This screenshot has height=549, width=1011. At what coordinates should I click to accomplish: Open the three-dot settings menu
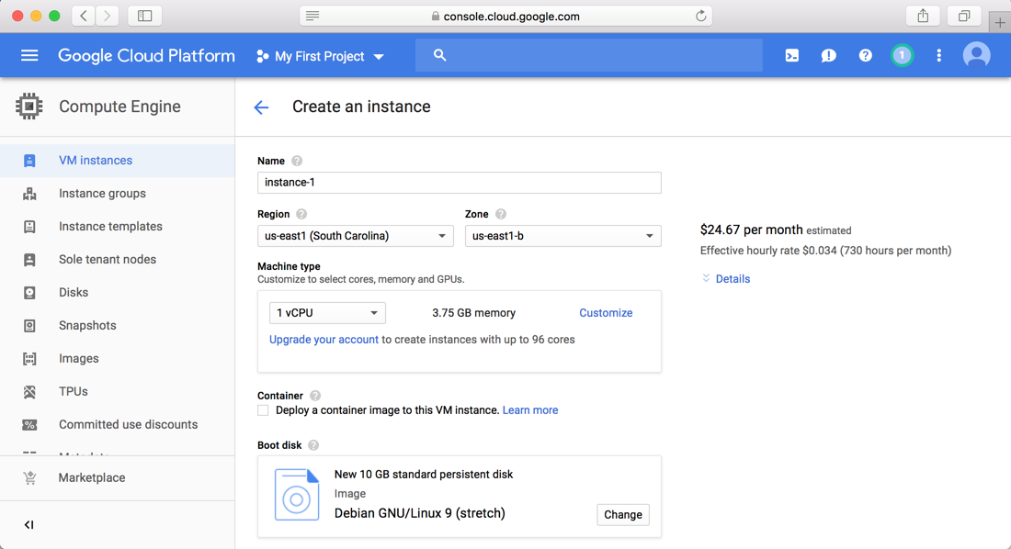tap(938, 56)
